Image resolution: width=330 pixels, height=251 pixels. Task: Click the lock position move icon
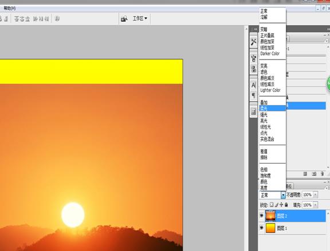pos(281,204)
